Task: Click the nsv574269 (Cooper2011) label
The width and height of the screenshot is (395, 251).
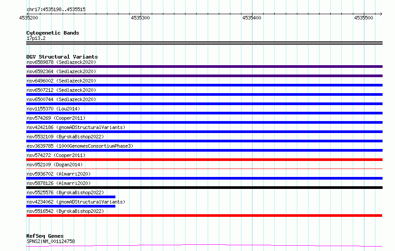Action: pos(56,118)
